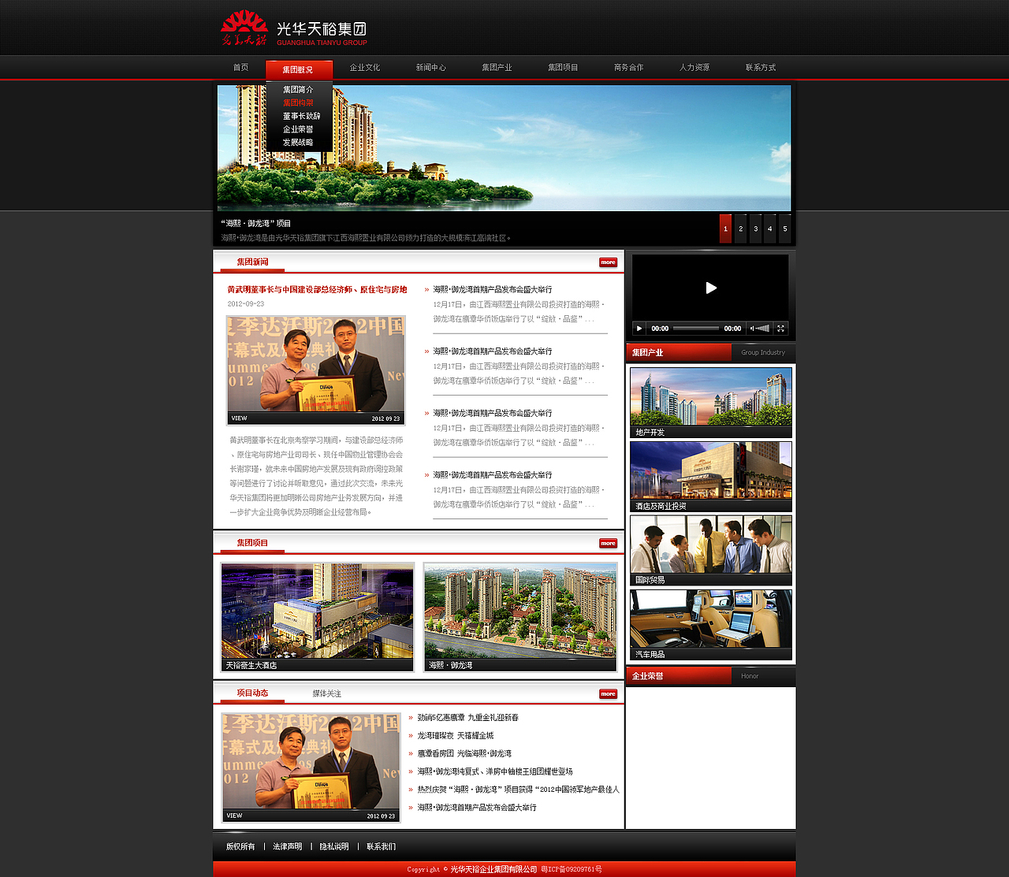The image size is (1009, 877).
Task: Switch banner to slide 2
Action: [x=740, y=229]
